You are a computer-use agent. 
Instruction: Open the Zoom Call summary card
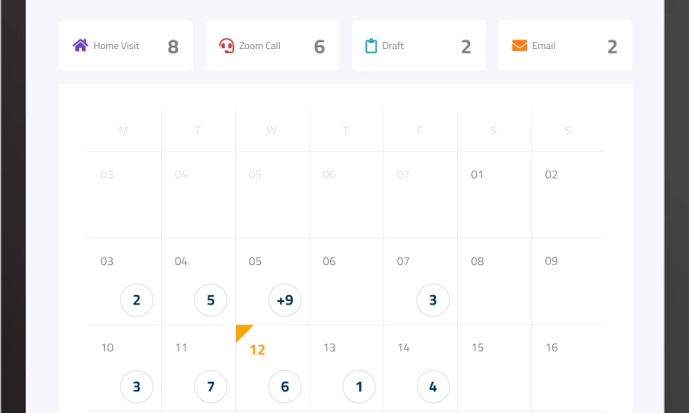coord(272,46)
